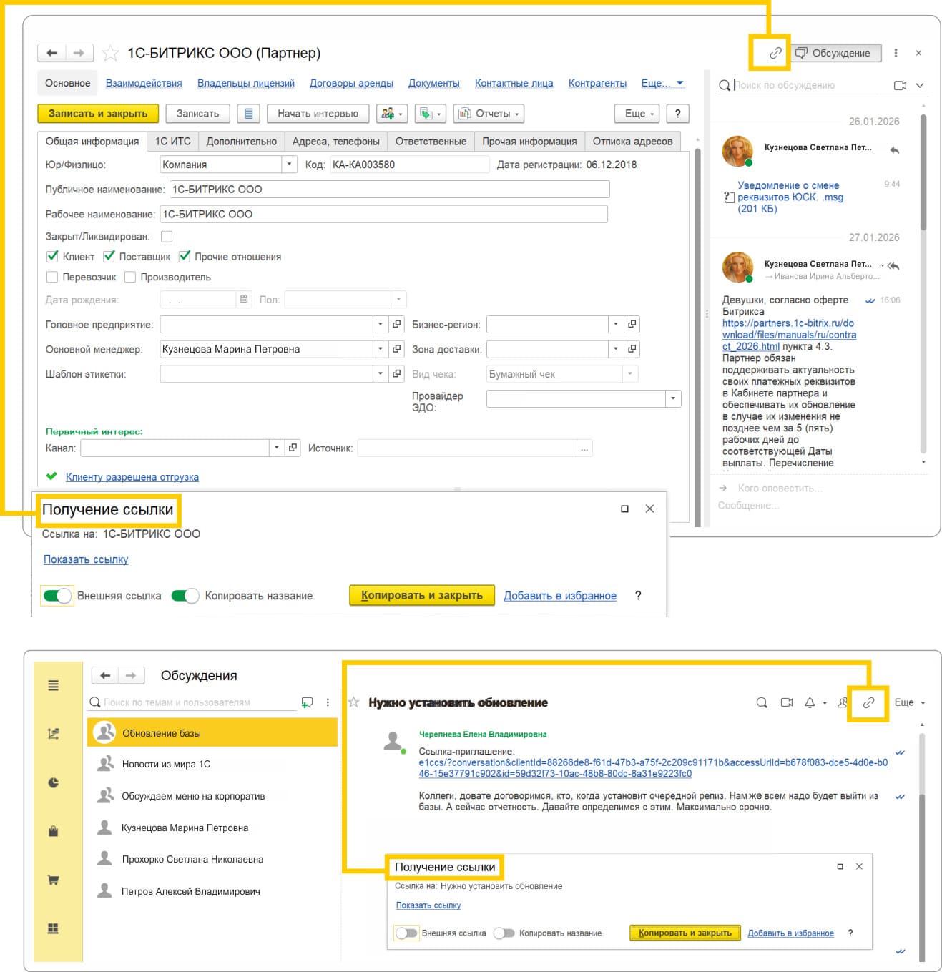Screen dimensions: 942x972
Task: Click the Публичное наименование input field
Action: click(x=390, y=190)
